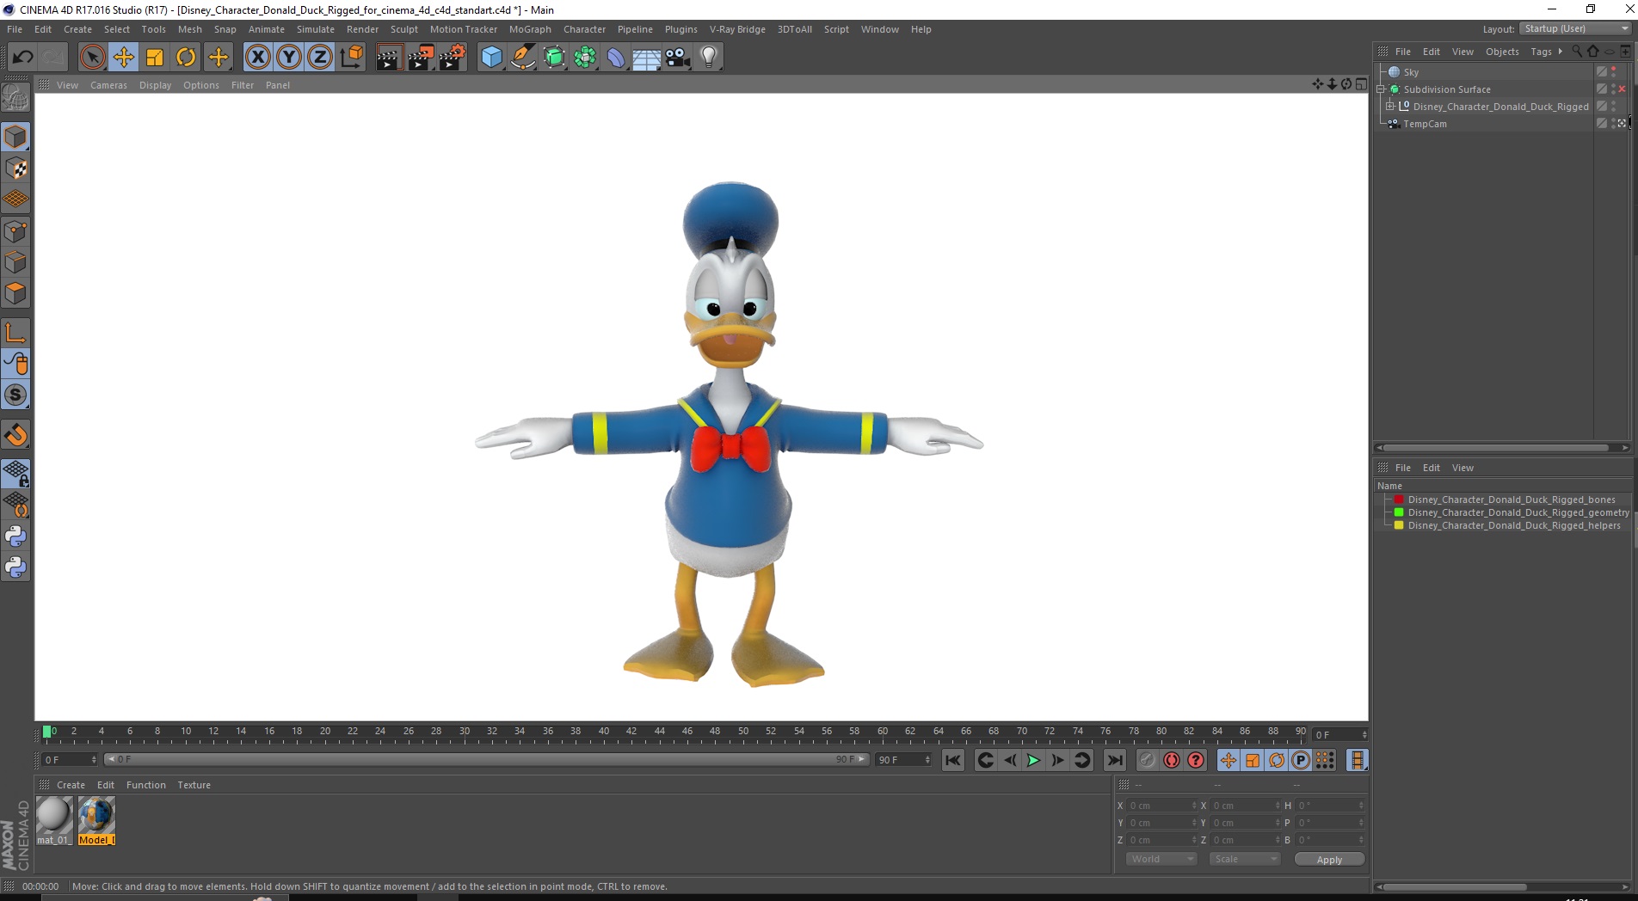Activate the Move tool
Image resolution: width=1638 pixels, height=901 pixels.
click(x=124, y=58)
